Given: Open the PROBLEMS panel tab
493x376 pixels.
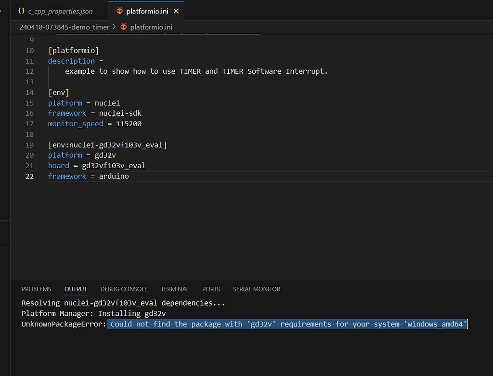Looking at the screenshot, I should tap(37, 289).
